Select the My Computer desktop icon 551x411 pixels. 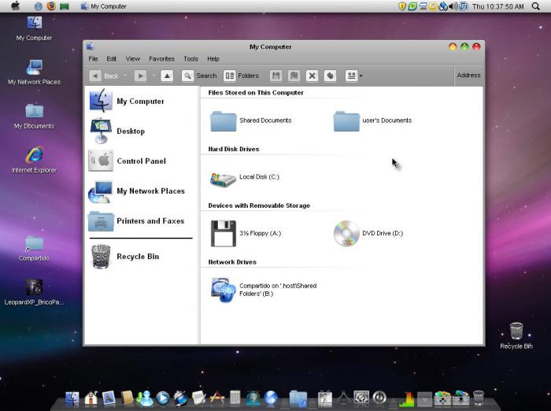pyautogui.click(x=34, y=28)
